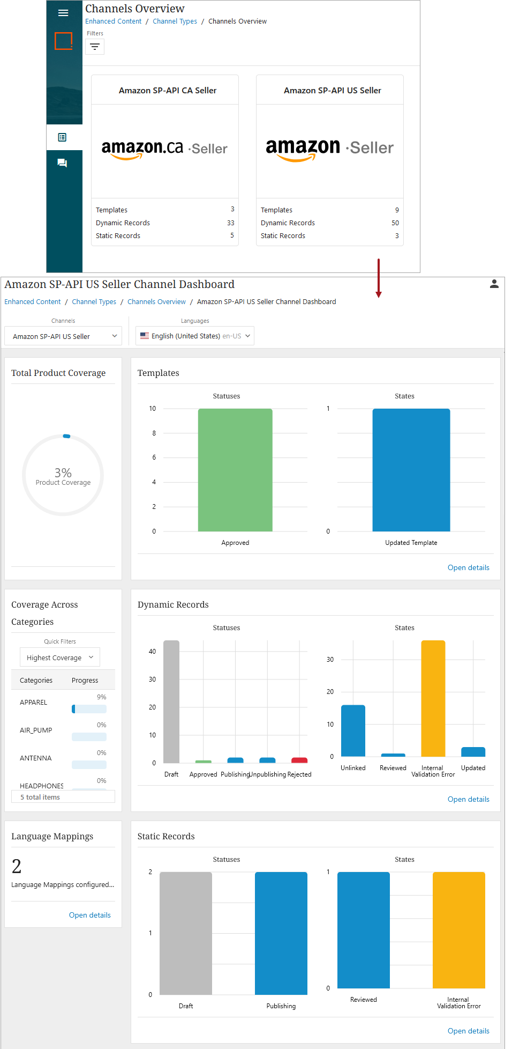Image resolution: width=512 pixels, height=1049 pixels.
Task: Click Dynamic Records row on US Seller card
Action: [x=330, y=223]
